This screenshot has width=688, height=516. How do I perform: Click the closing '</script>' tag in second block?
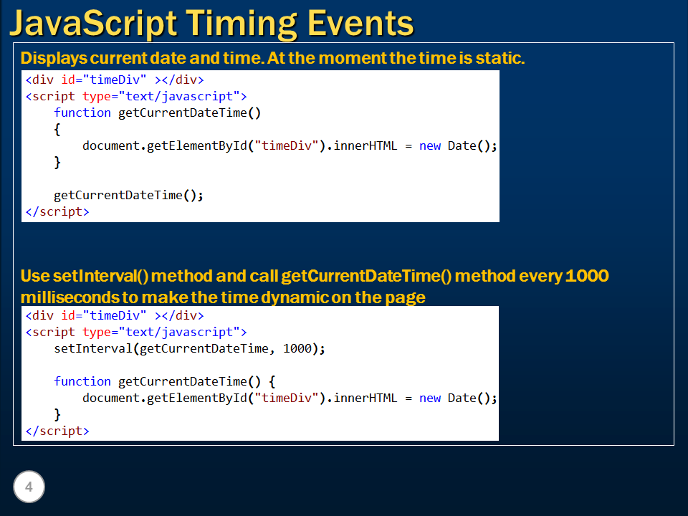(56, 430)
